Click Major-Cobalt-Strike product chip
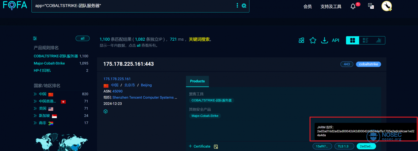Screen dimensions: 418x151 tap(205, 116)
